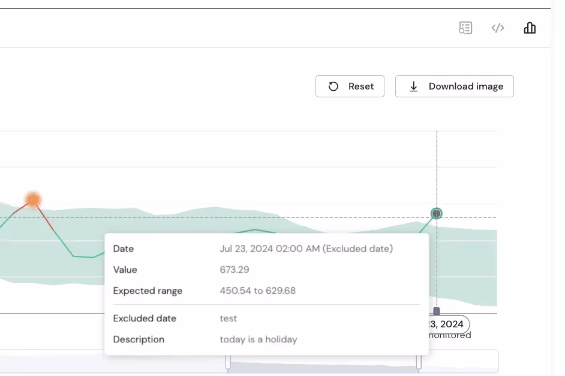565x376 pixels.
Task: Open the data preview list icon
Action: point(465,28)
